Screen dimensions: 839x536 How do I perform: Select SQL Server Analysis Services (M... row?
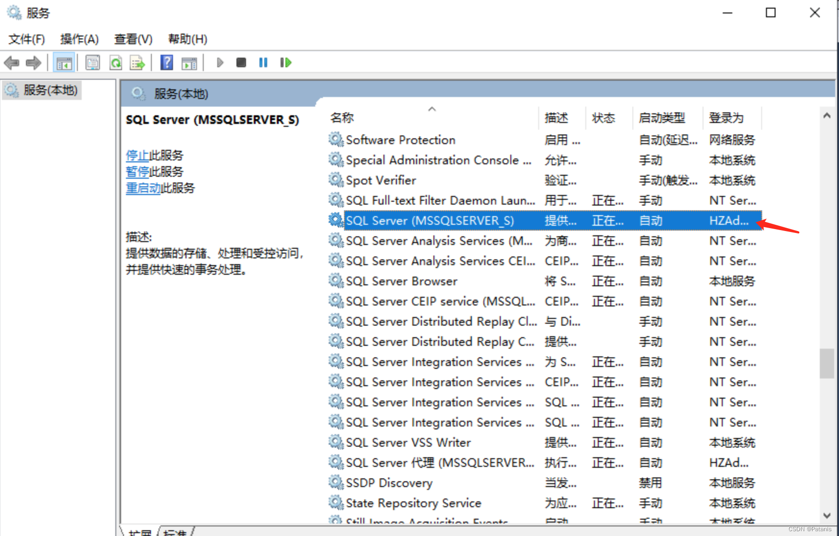coord(544,241)
